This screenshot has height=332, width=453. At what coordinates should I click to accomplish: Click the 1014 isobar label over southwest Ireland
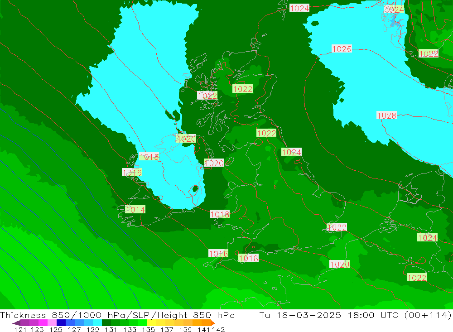coord(135,210)
